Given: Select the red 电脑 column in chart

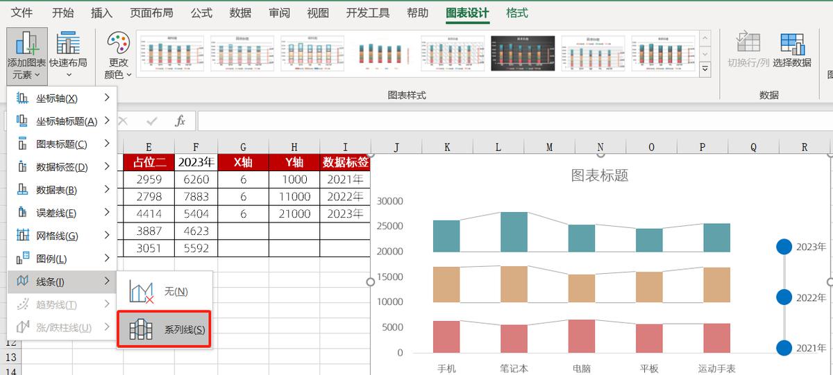Looking at the screenshot, I should (581, 336).
